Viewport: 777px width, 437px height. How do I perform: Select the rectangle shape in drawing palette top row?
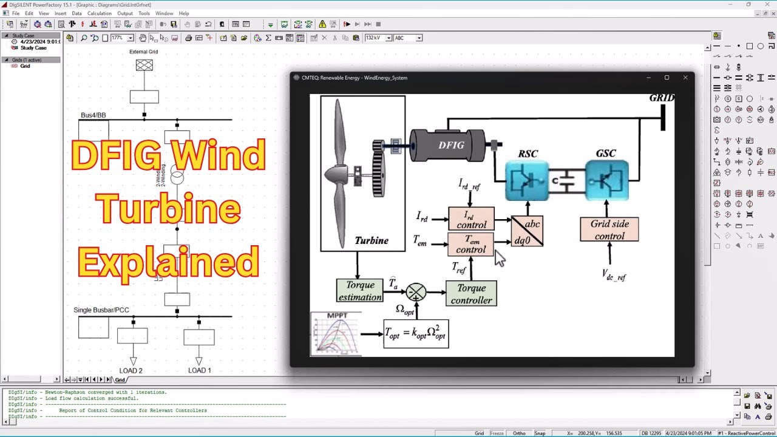750,46
